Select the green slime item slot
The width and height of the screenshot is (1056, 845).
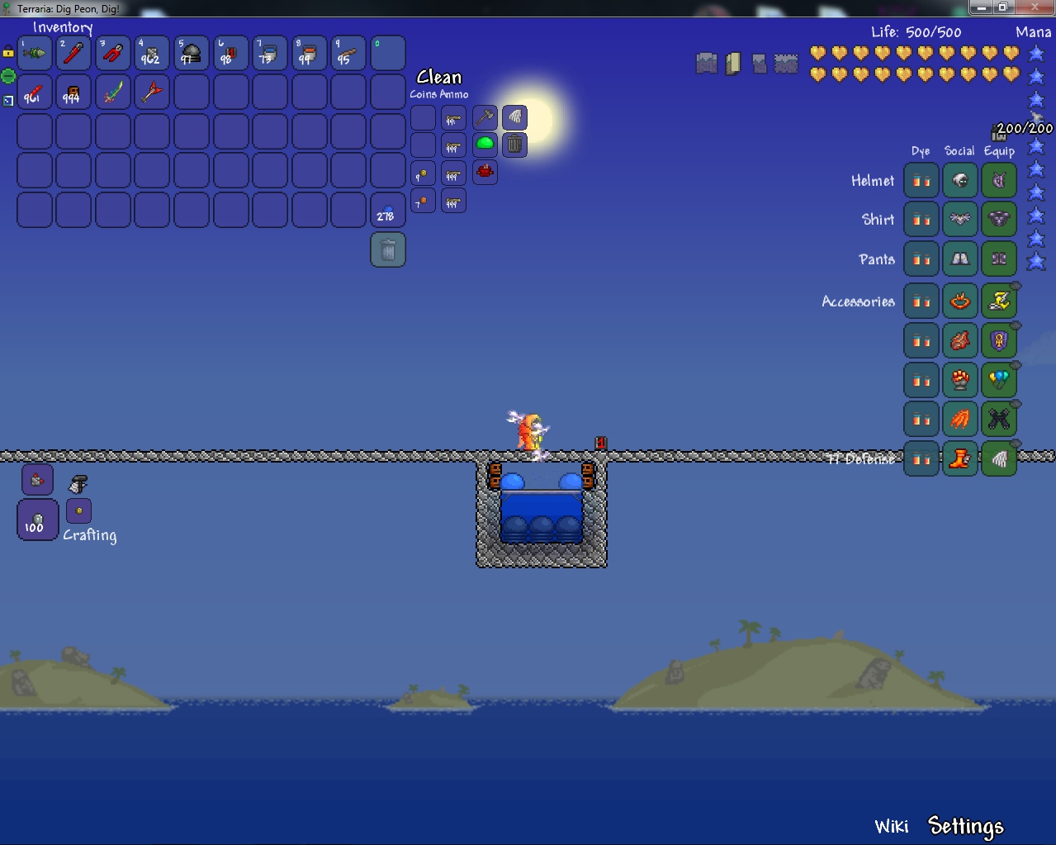click(x=485, y=145)
